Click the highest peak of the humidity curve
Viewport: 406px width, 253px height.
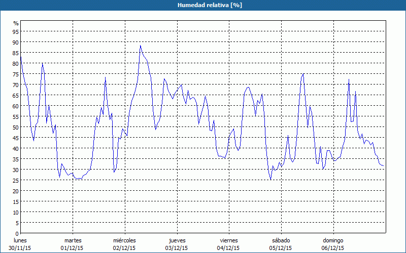(141, 46)
